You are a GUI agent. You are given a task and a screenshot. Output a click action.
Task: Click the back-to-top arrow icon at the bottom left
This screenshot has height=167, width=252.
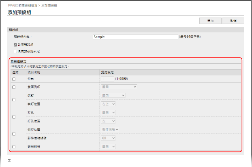coord(9,161)
